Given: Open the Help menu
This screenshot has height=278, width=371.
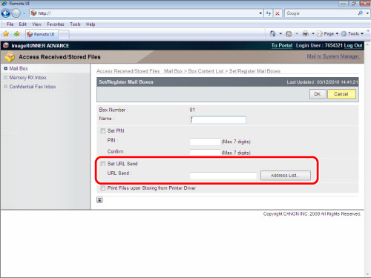Looking at the screenshot, I should [x=91, y=24].
